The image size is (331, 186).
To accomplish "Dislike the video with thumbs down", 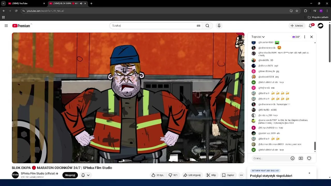I will click(173, 175).
